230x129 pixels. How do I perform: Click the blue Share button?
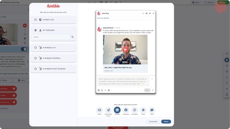(x=166, y=121)
